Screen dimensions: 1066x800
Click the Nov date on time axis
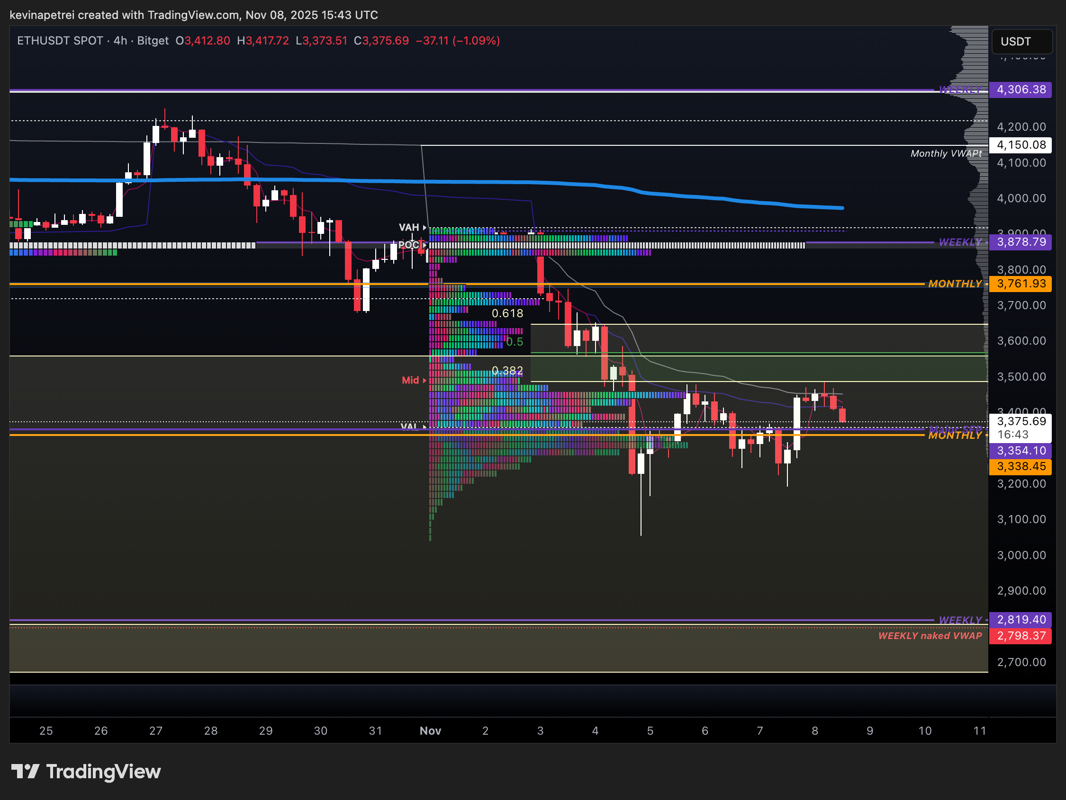(430, 731)
